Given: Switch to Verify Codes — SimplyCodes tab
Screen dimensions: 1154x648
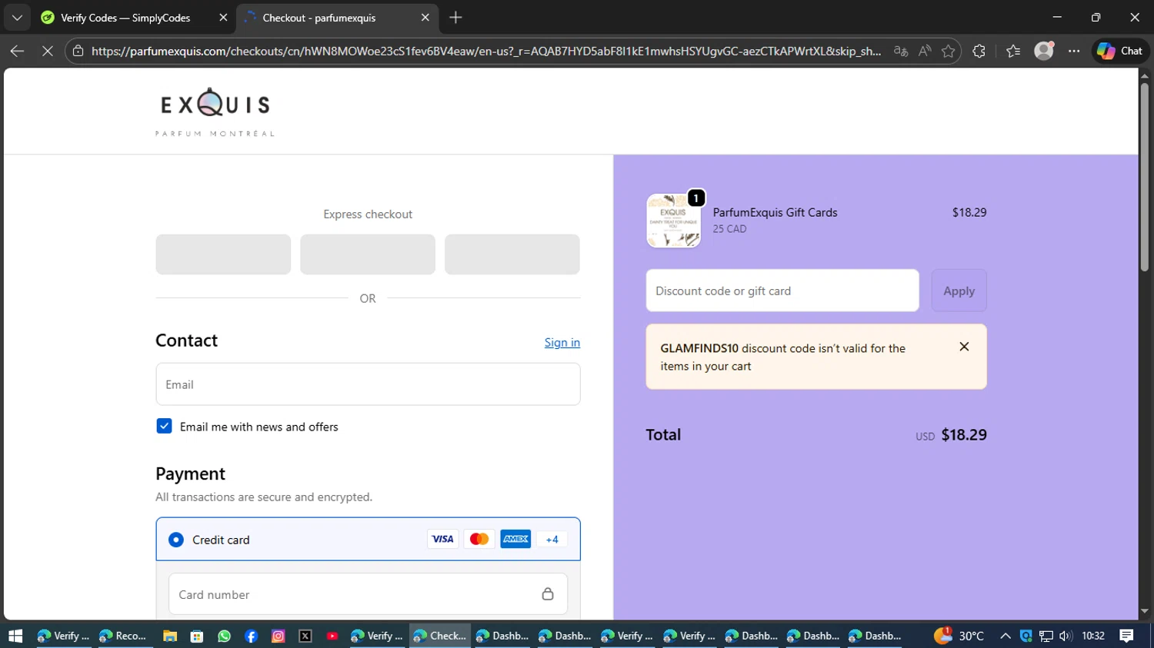Looking at the screenshot, I should [125, 17].
